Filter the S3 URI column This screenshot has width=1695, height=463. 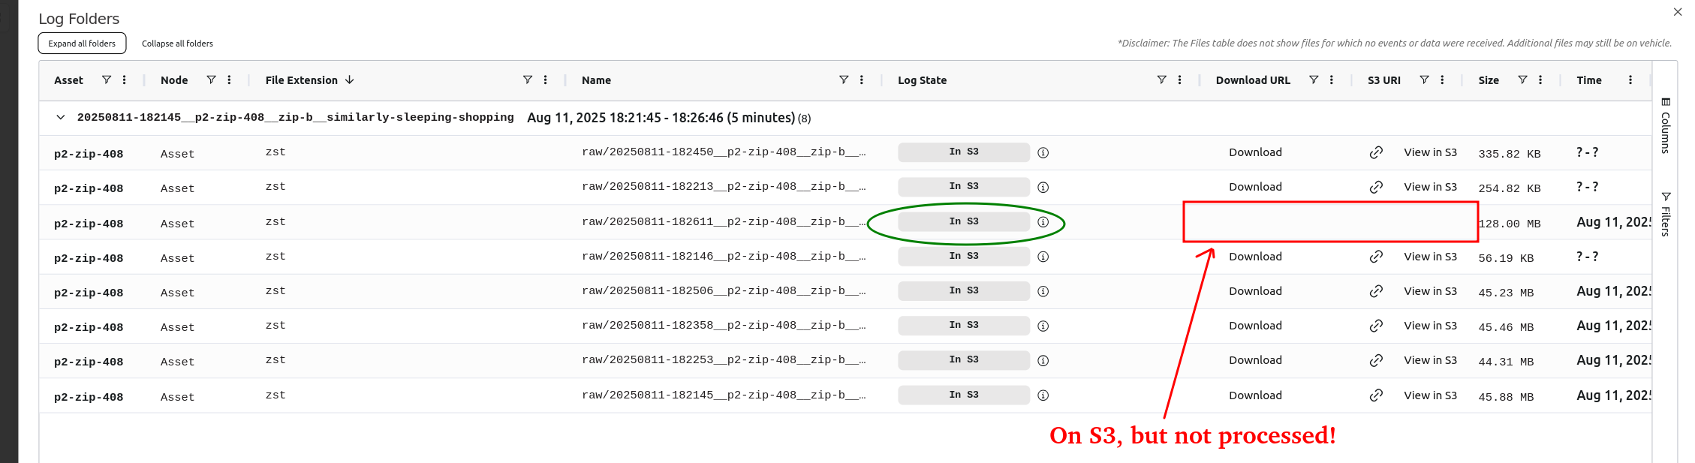coord(1424,80)
